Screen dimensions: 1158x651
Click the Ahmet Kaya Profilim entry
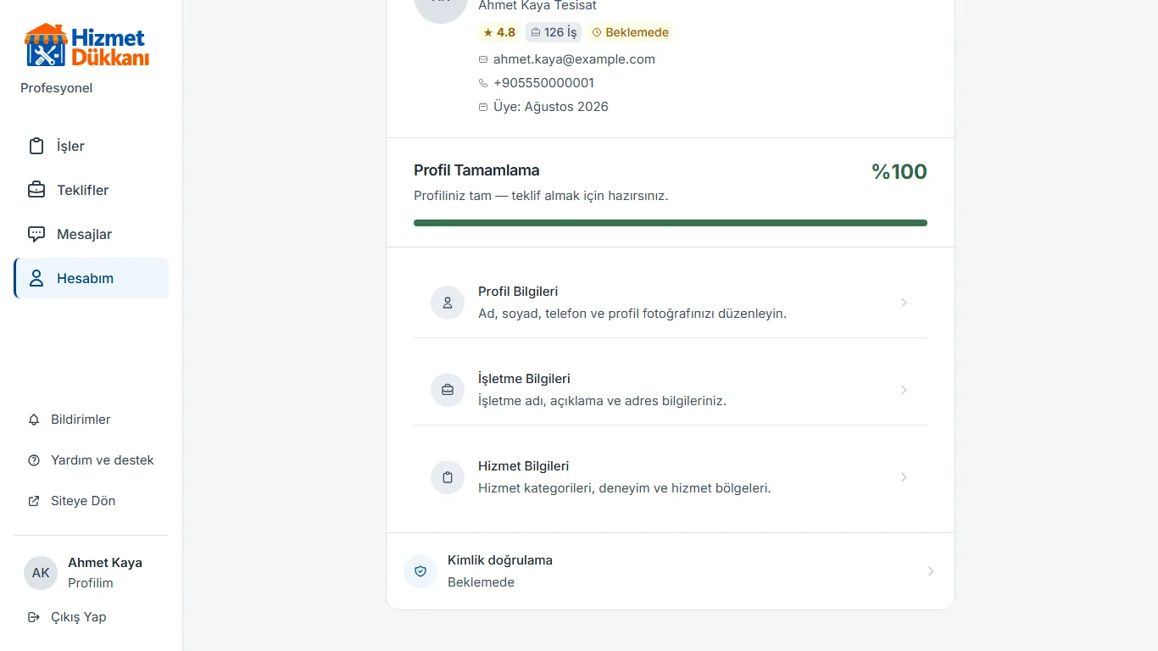click(92, 573)
